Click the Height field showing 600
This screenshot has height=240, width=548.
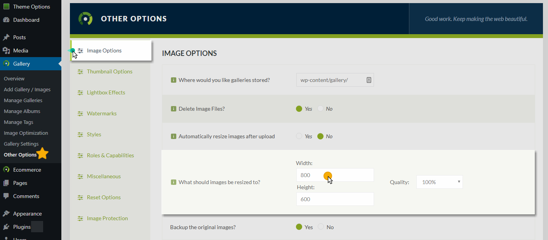(335, 199)
